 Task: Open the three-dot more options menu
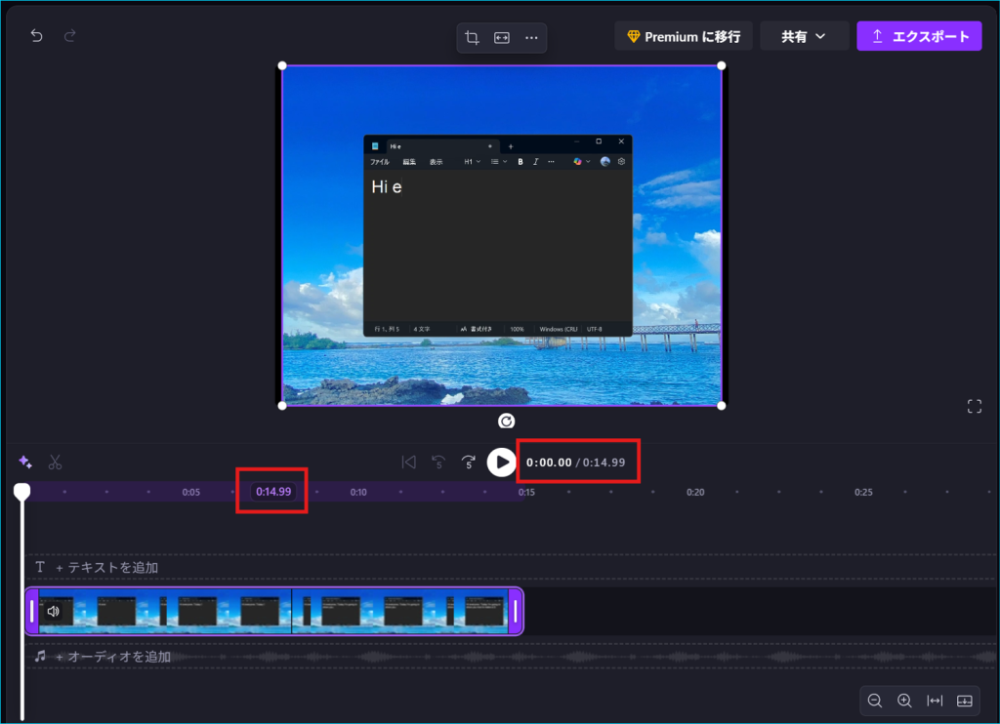coord(531,38)
